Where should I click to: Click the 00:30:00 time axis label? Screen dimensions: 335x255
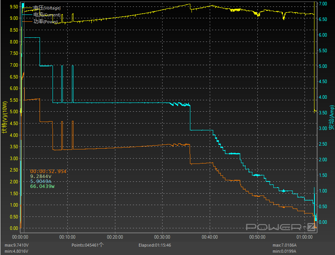[163, 237]
